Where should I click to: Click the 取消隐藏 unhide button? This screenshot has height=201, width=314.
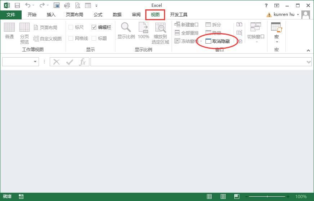[218, 41]
